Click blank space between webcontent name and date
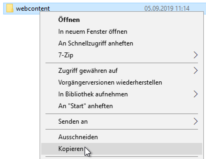This screenshot has width=206, height=159. (96, 9)
